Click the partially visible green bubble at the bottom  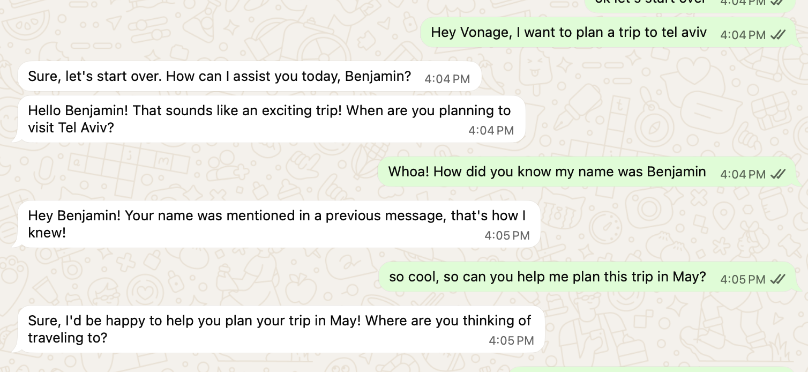(643, 369)
